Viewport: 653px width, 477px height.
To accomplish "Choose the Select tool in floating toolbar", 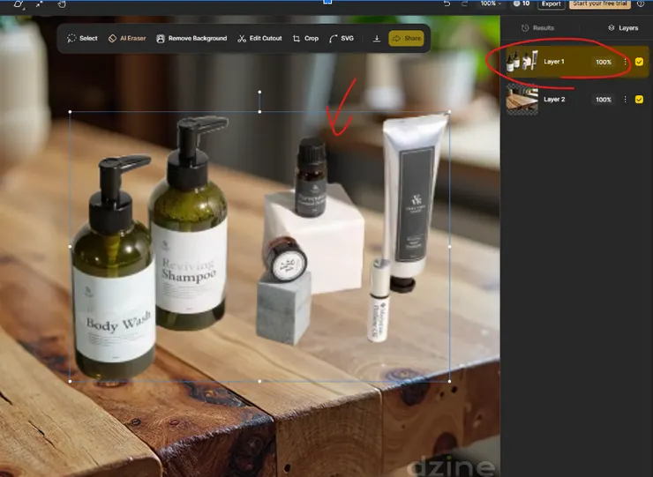I will tap(82, 38).
